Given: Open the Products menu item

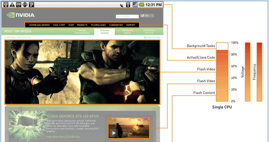Looking at the screenshot, I should 82,25.
